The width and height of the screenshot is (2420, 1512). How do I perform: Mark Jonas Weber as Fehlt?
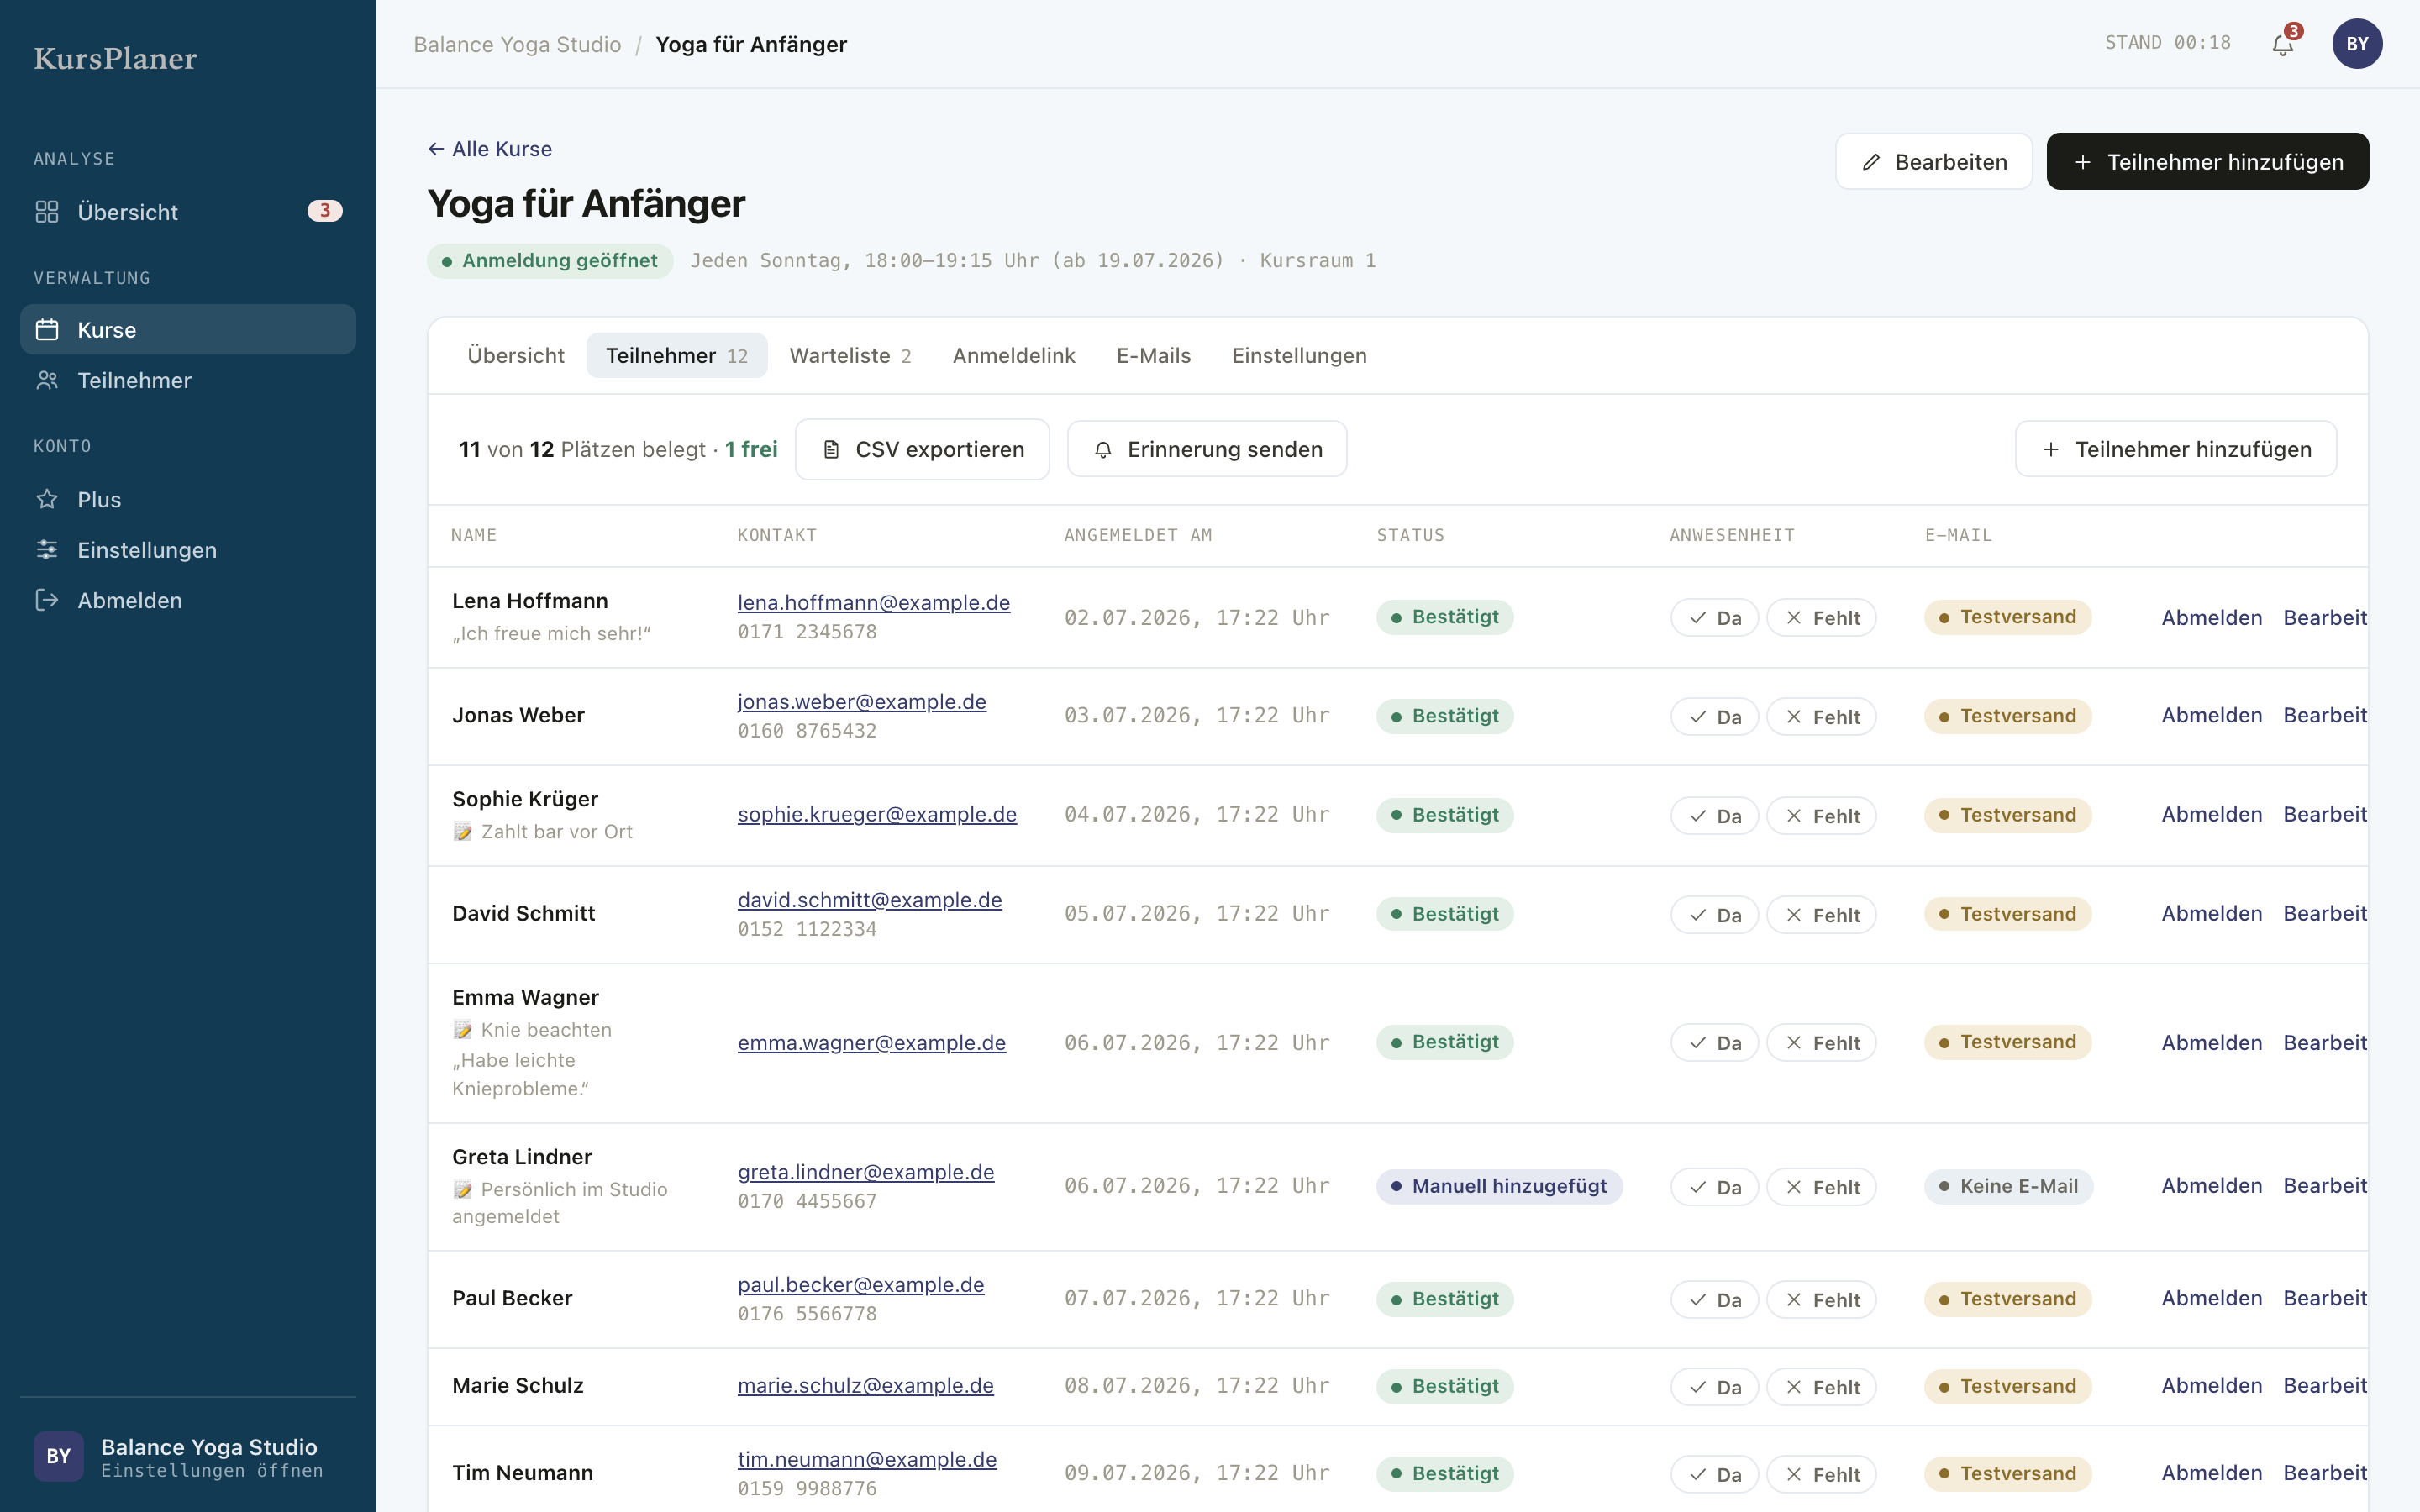(x=1821, y=717)
